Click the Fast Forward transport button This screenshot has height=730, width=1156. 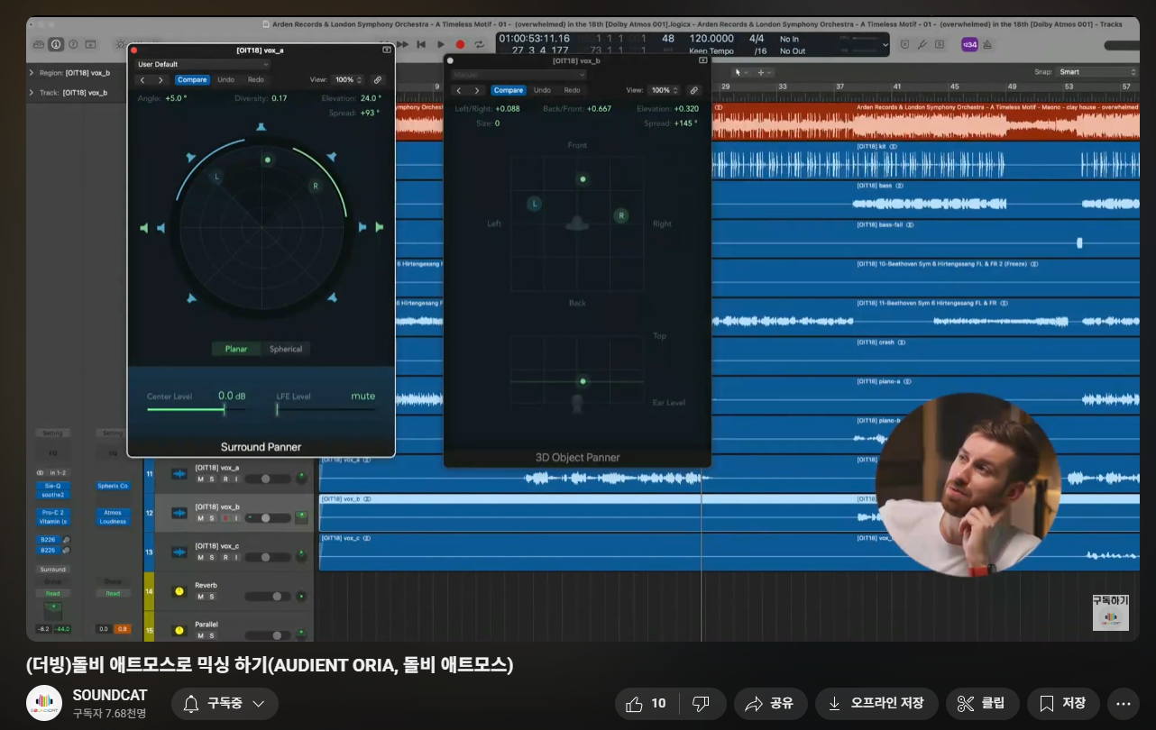point(402,44)
